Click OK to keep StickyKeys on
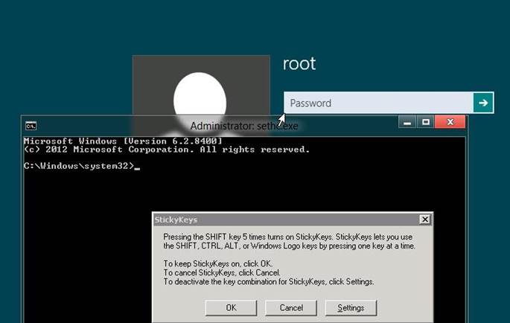The width and height of the screenshot is (510, 323). tap(231, 307)
